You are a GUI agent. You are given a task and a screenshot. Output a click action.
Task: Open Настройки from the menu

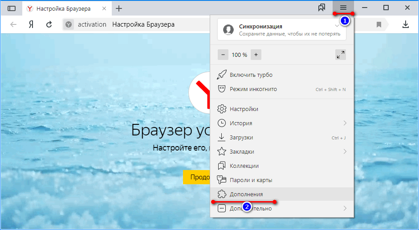[x=282, y=109]
